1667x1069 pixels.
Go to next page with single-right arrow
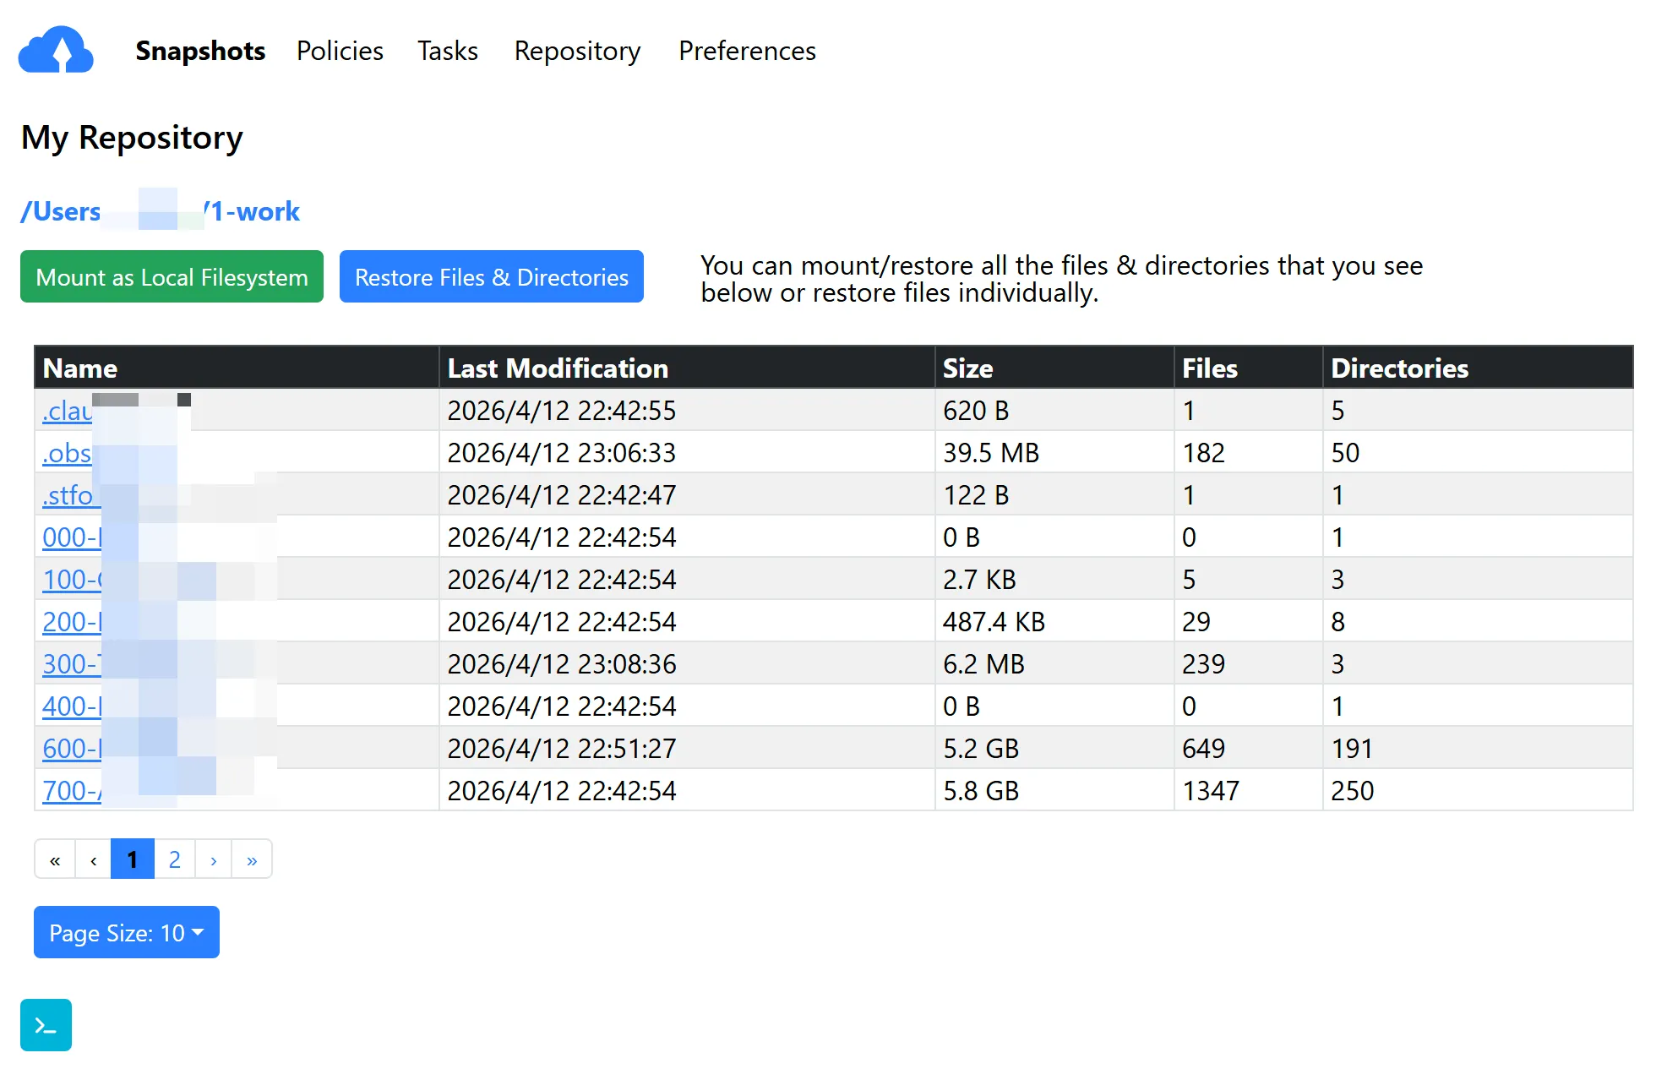tap(214, 859)
